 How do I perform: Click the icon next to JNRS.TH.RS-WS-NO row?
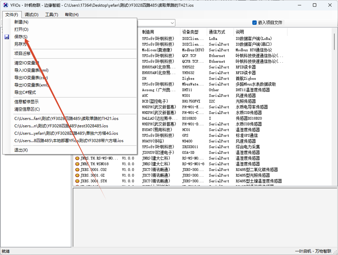click(77, 158)
